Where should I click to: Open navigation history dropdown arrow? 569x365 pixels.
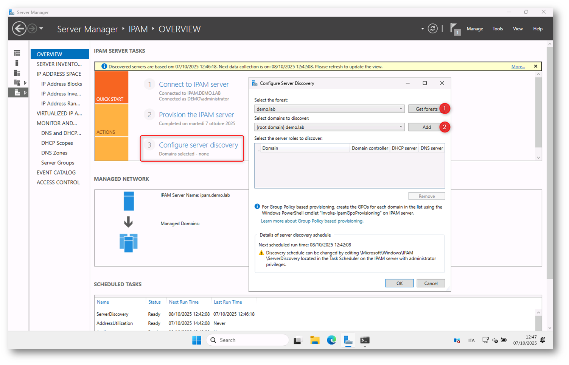[41, 29]
